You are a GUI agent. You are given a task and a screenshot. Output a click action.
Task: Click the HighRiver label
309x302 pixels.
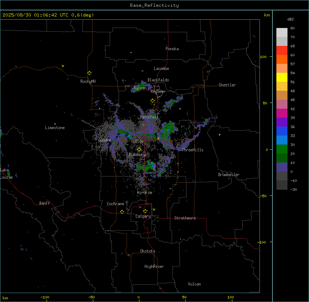pyautogui.click(x=154, y=266)
